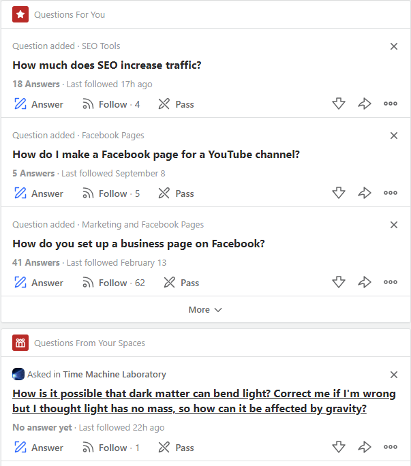Downvote the set up business page question

(339, 282)
